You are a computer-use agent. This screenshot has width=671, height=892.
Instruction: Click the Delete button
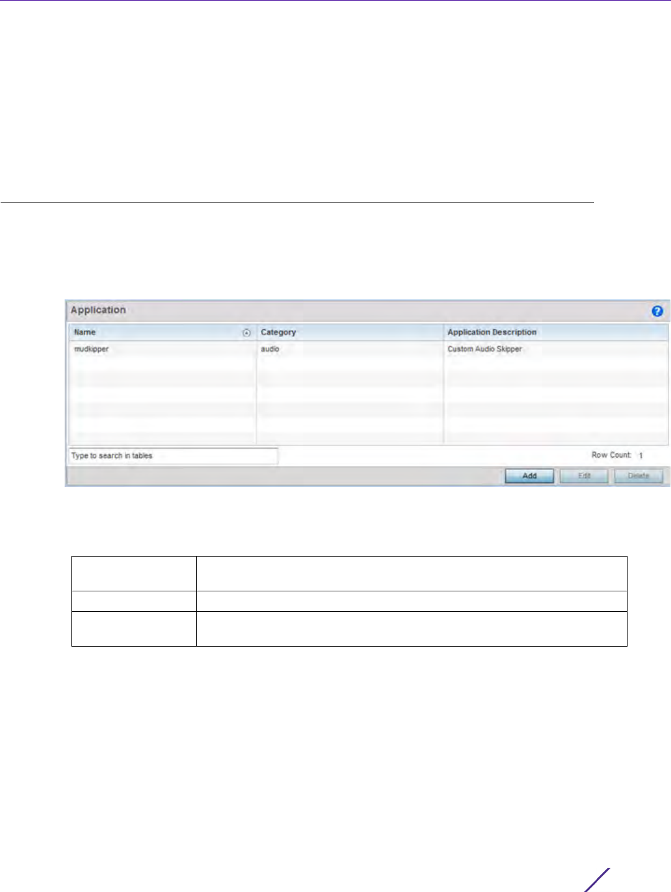coord(638,476)
